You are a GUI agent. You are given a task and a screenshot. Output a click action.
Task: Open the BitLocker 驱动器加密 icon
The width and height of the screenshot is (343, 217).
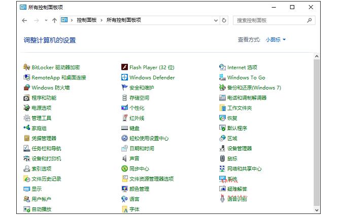click(27, 67)
